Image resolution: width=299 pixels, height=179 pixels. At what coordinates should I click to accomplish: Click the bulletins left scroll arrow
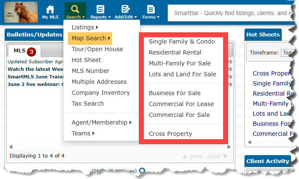click(x=11, y=147)
